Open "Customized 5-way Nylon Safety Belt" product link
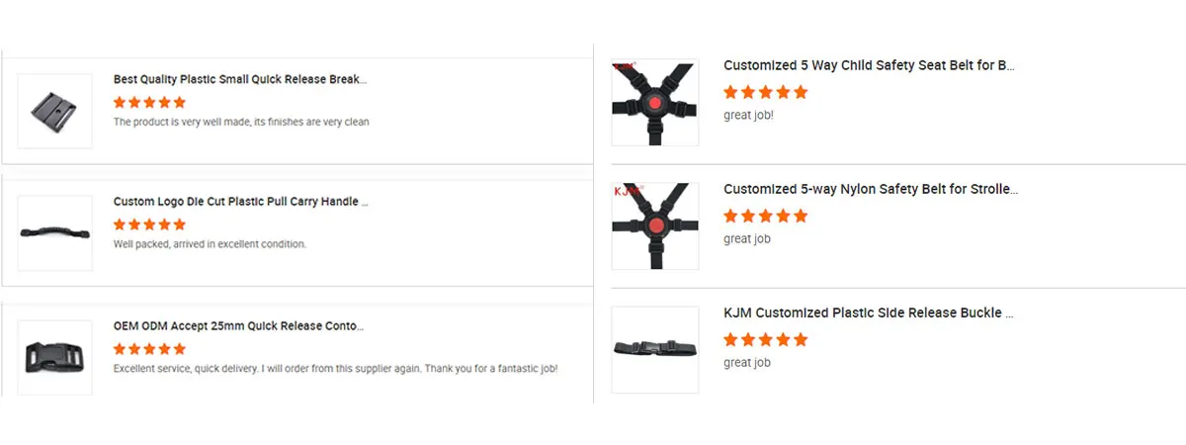1186x445 pixels. click(870, 189)
